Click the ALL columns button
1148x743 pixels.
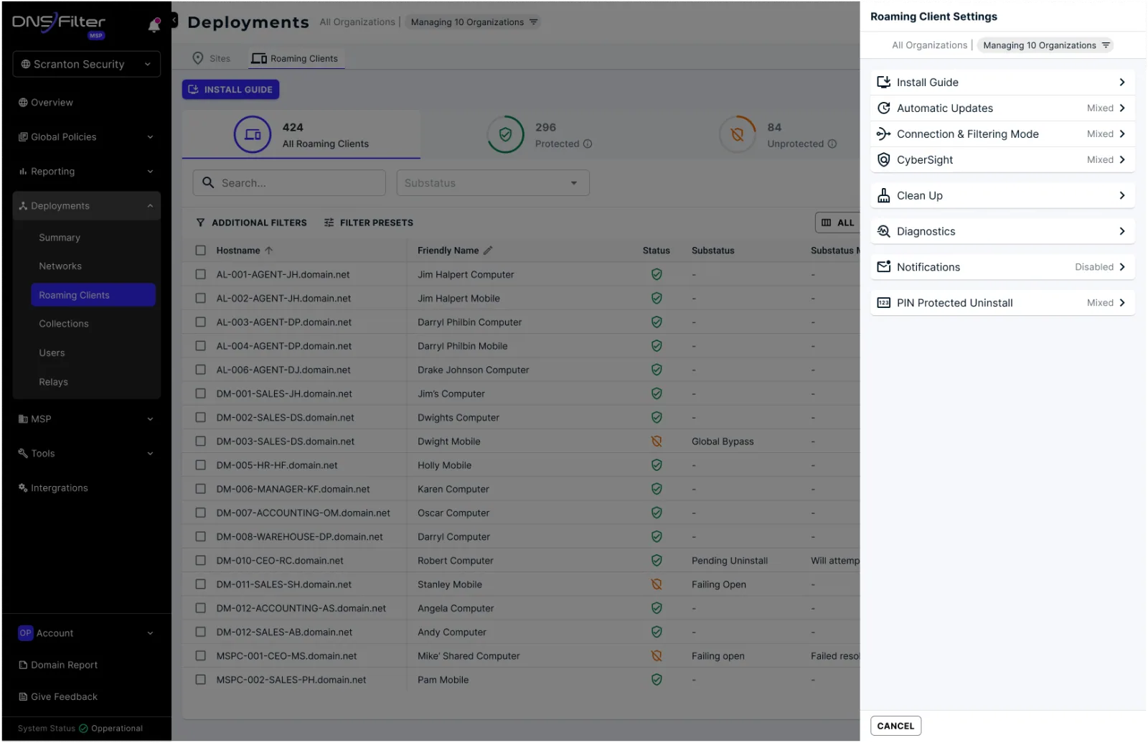838,223
